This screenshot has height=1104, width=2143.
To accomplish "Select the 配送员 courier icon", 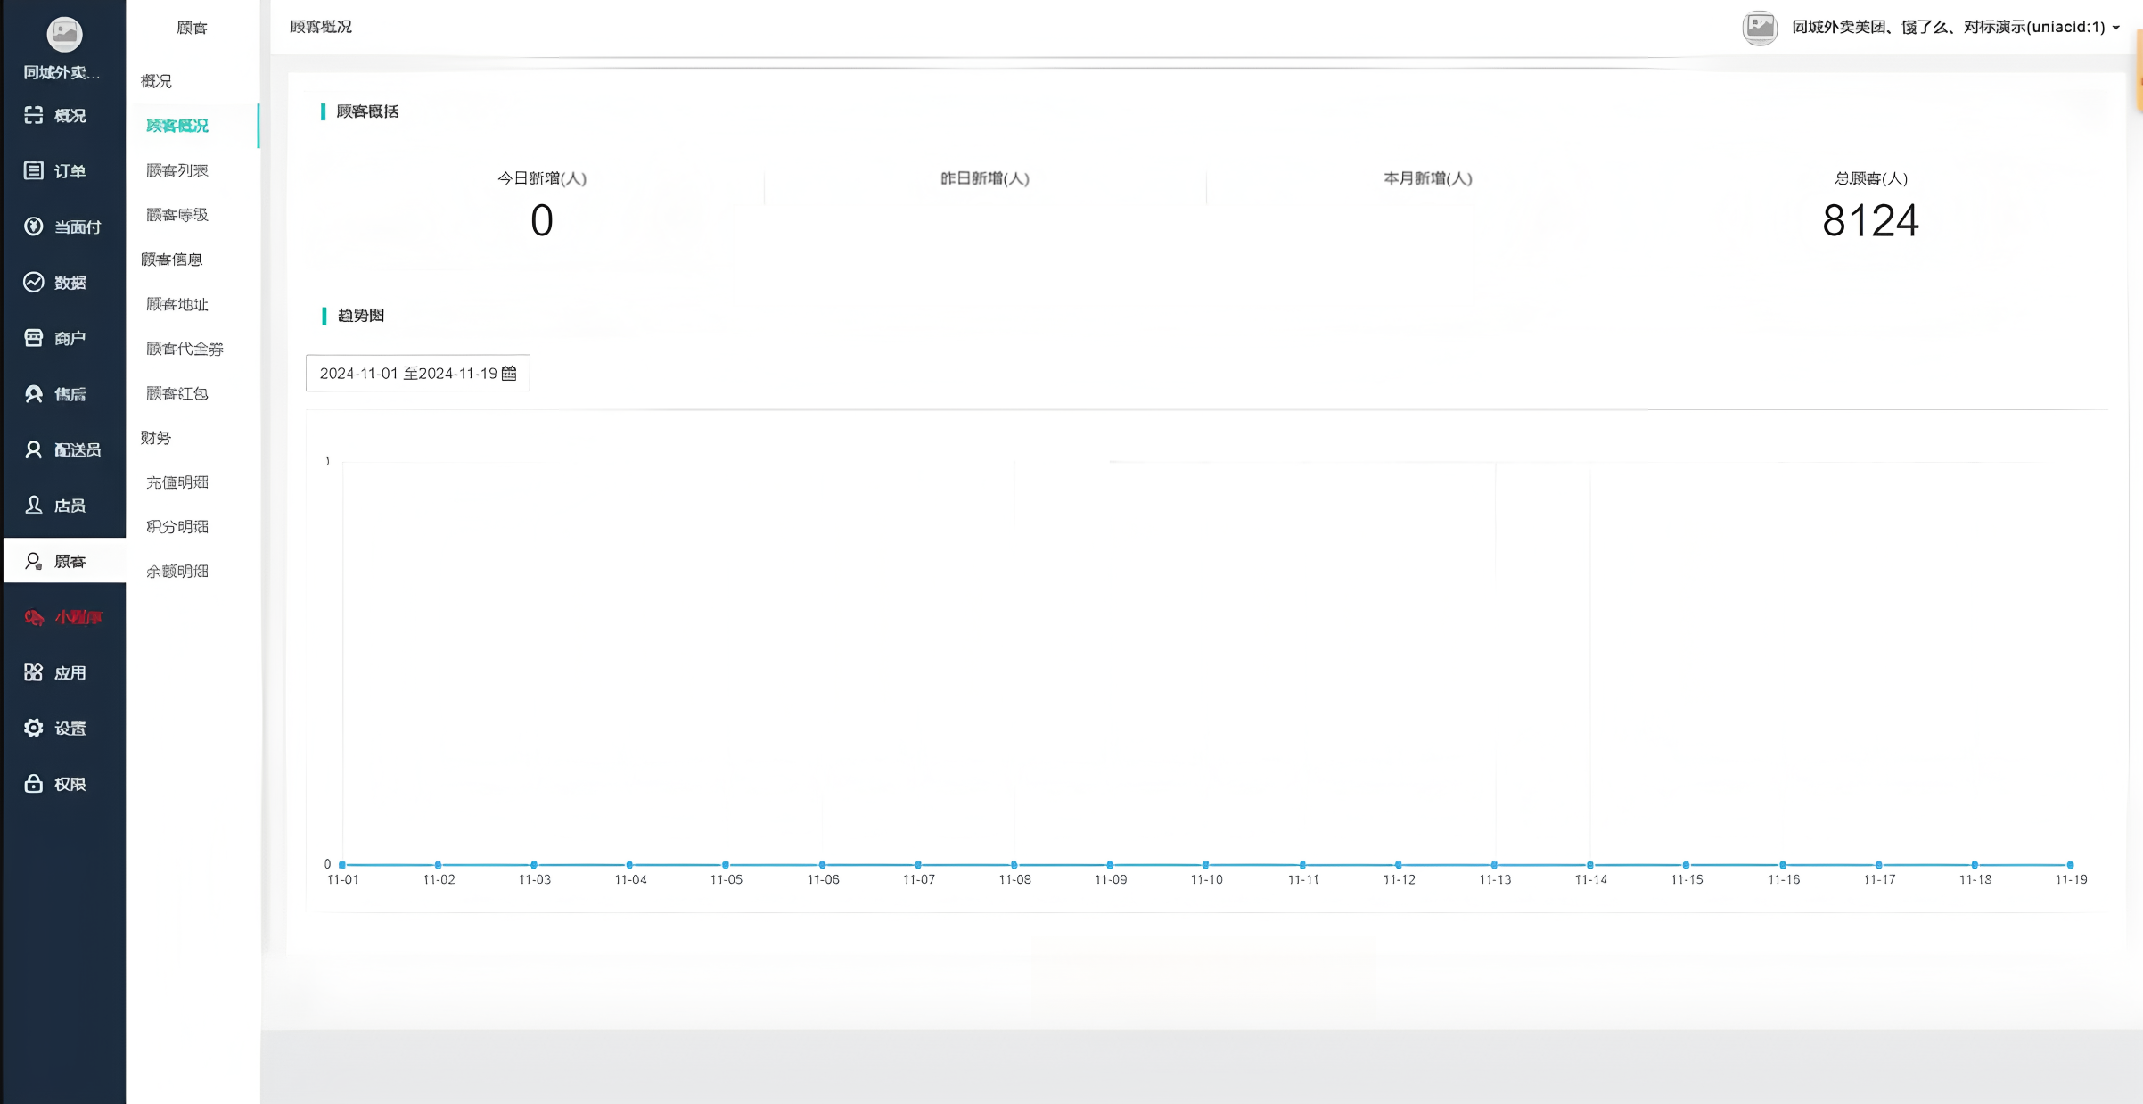I will (33, 449).
